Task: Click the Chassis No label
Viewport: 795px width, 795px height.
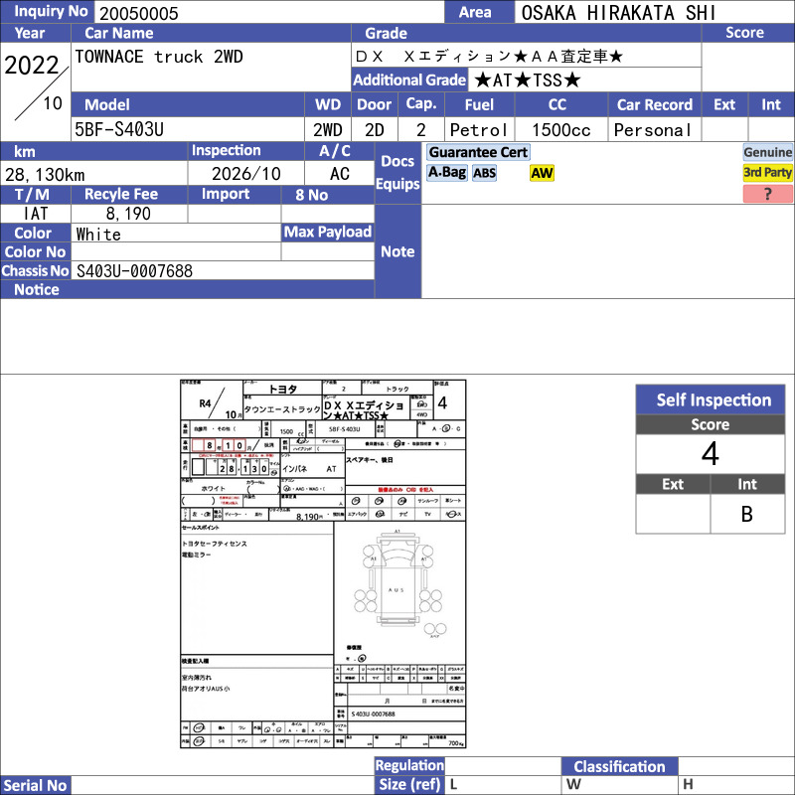Action: pos(35,270)
